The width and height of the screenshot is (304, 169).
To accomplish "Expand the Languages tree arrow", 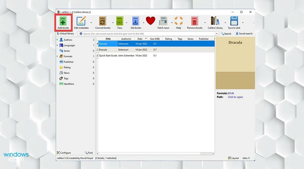I will click(x=57, y=45).
